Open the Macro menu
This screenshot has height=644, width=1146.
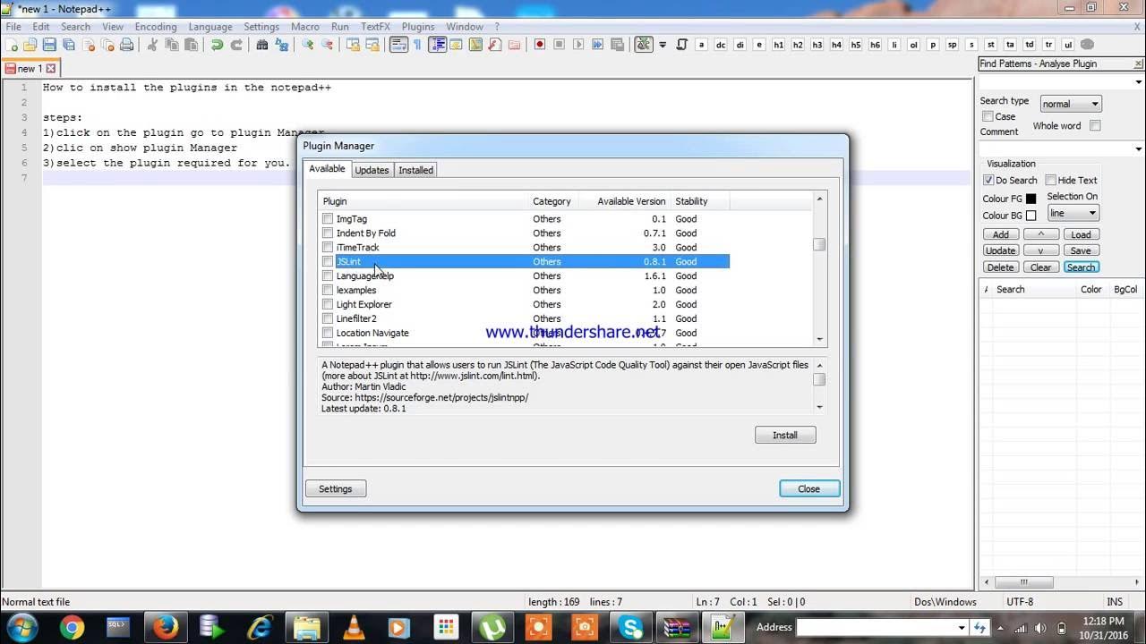(305, 27)
